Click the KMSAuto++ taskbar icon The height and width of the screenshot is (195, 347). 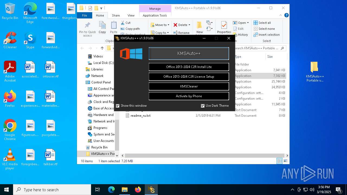(151, 190)
